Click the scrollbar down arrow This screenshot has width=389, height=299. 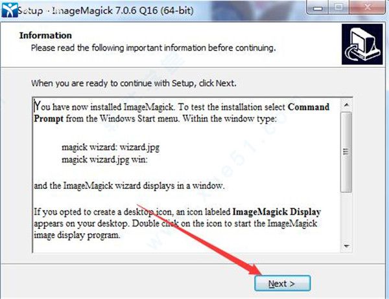[x=346, y=246]
